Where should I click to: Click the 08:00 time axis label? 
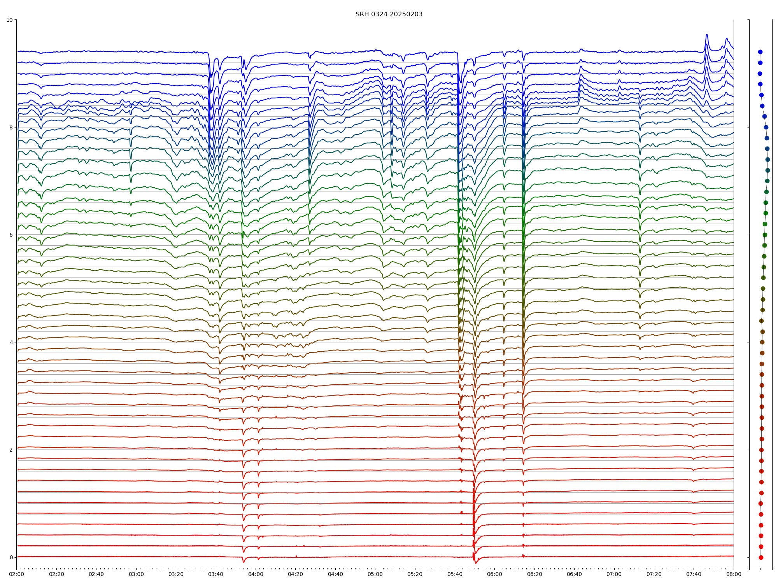[734, 574]
